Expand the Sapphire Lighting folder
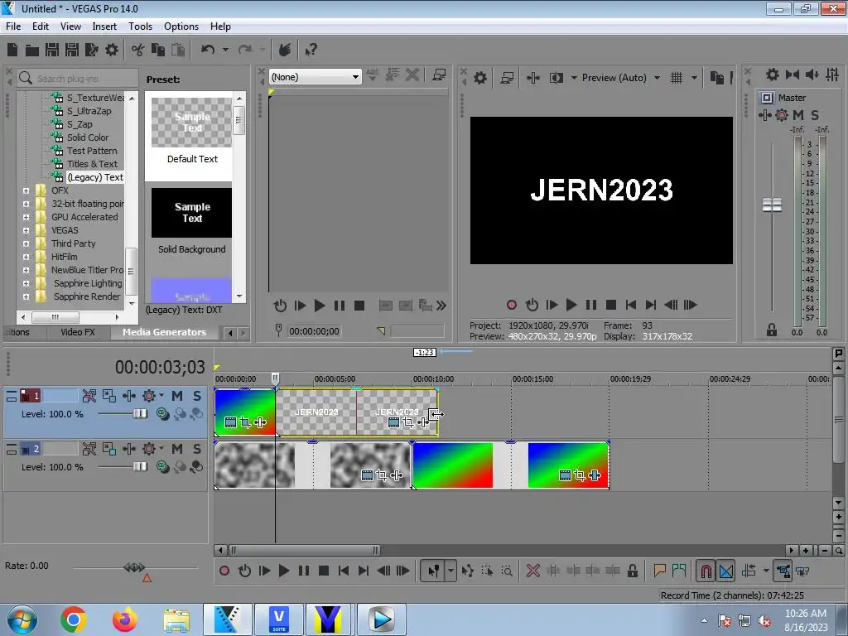 pyautogui.click(x=26, y=283)
